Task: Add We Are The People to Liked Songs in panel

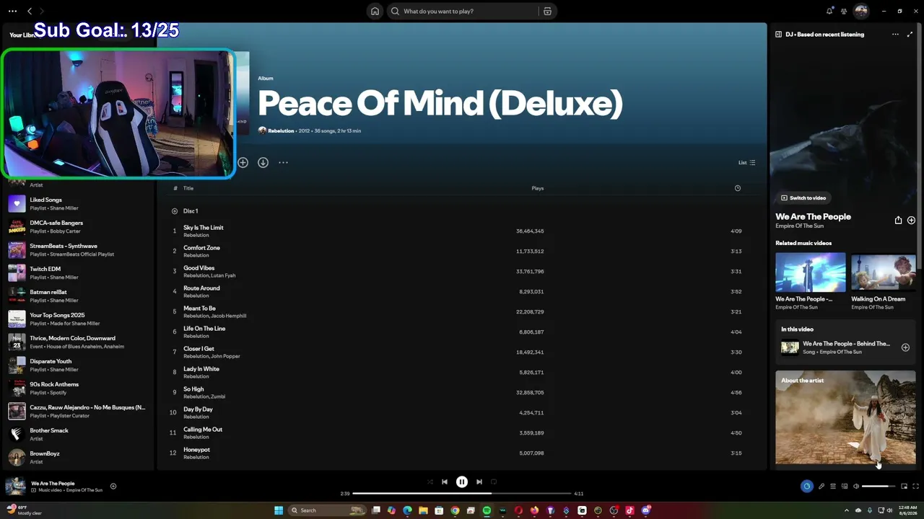Action: 911,221
